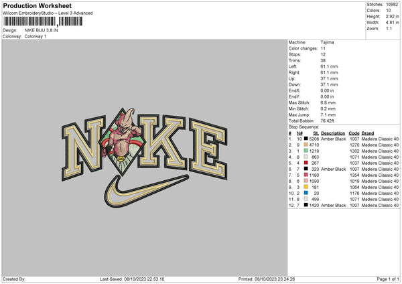This screenshot has width=402, height=284.
Task: Click Trims value '38'
Action: (323, 60)
